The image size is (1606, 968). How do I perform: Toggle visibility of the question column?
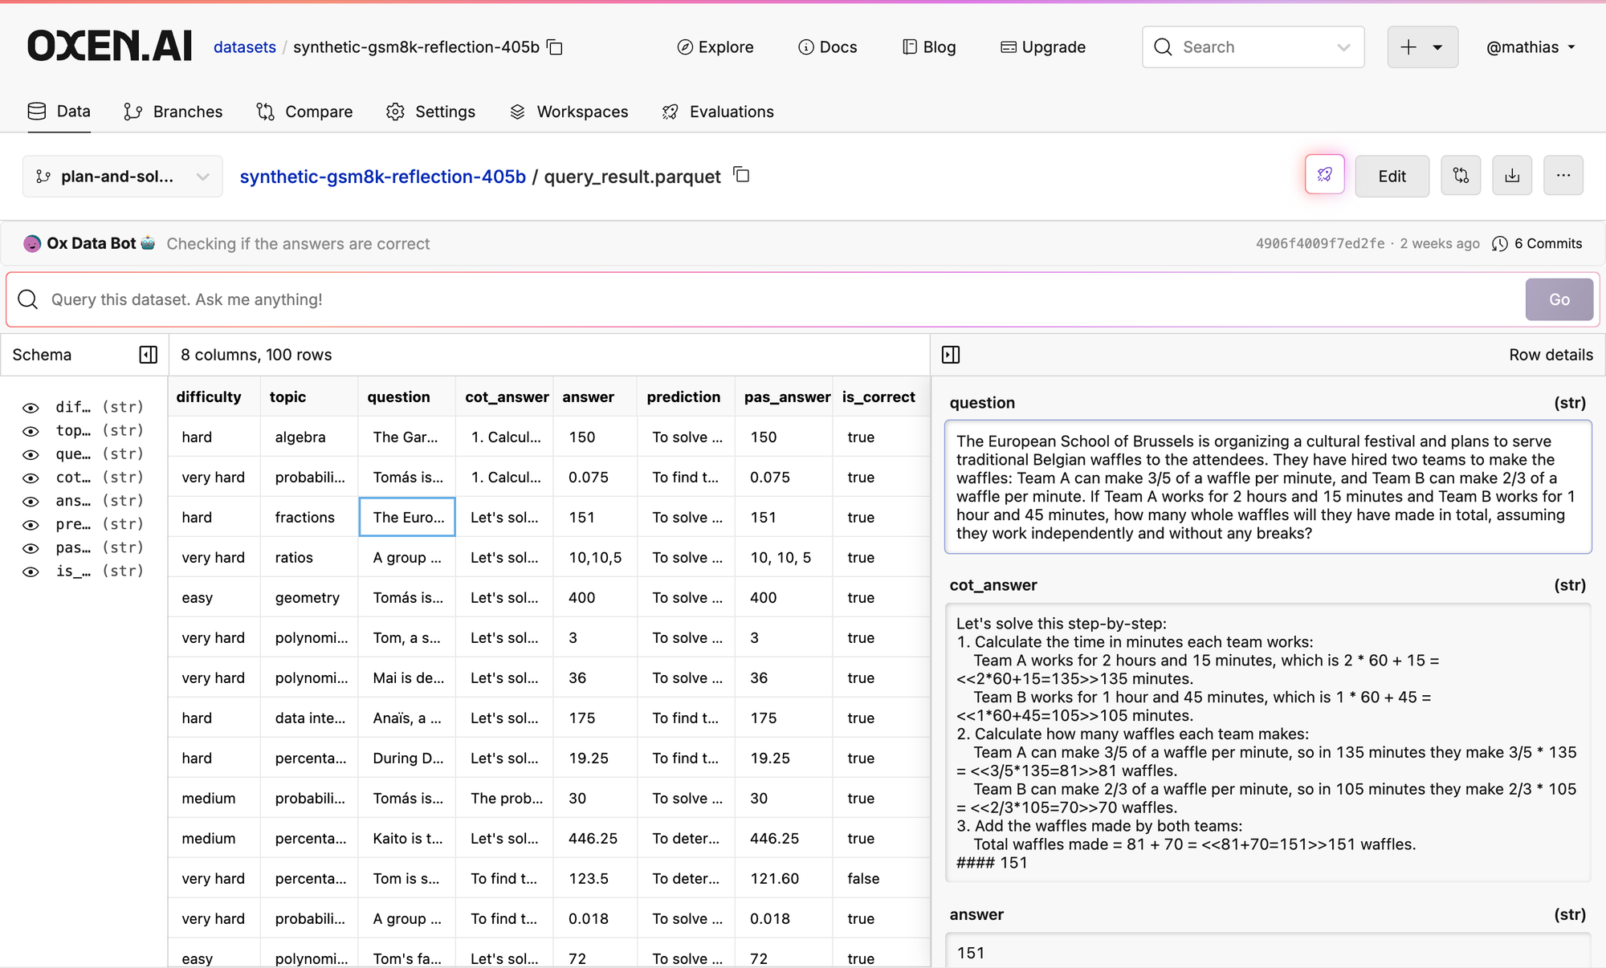pos(31,454)
